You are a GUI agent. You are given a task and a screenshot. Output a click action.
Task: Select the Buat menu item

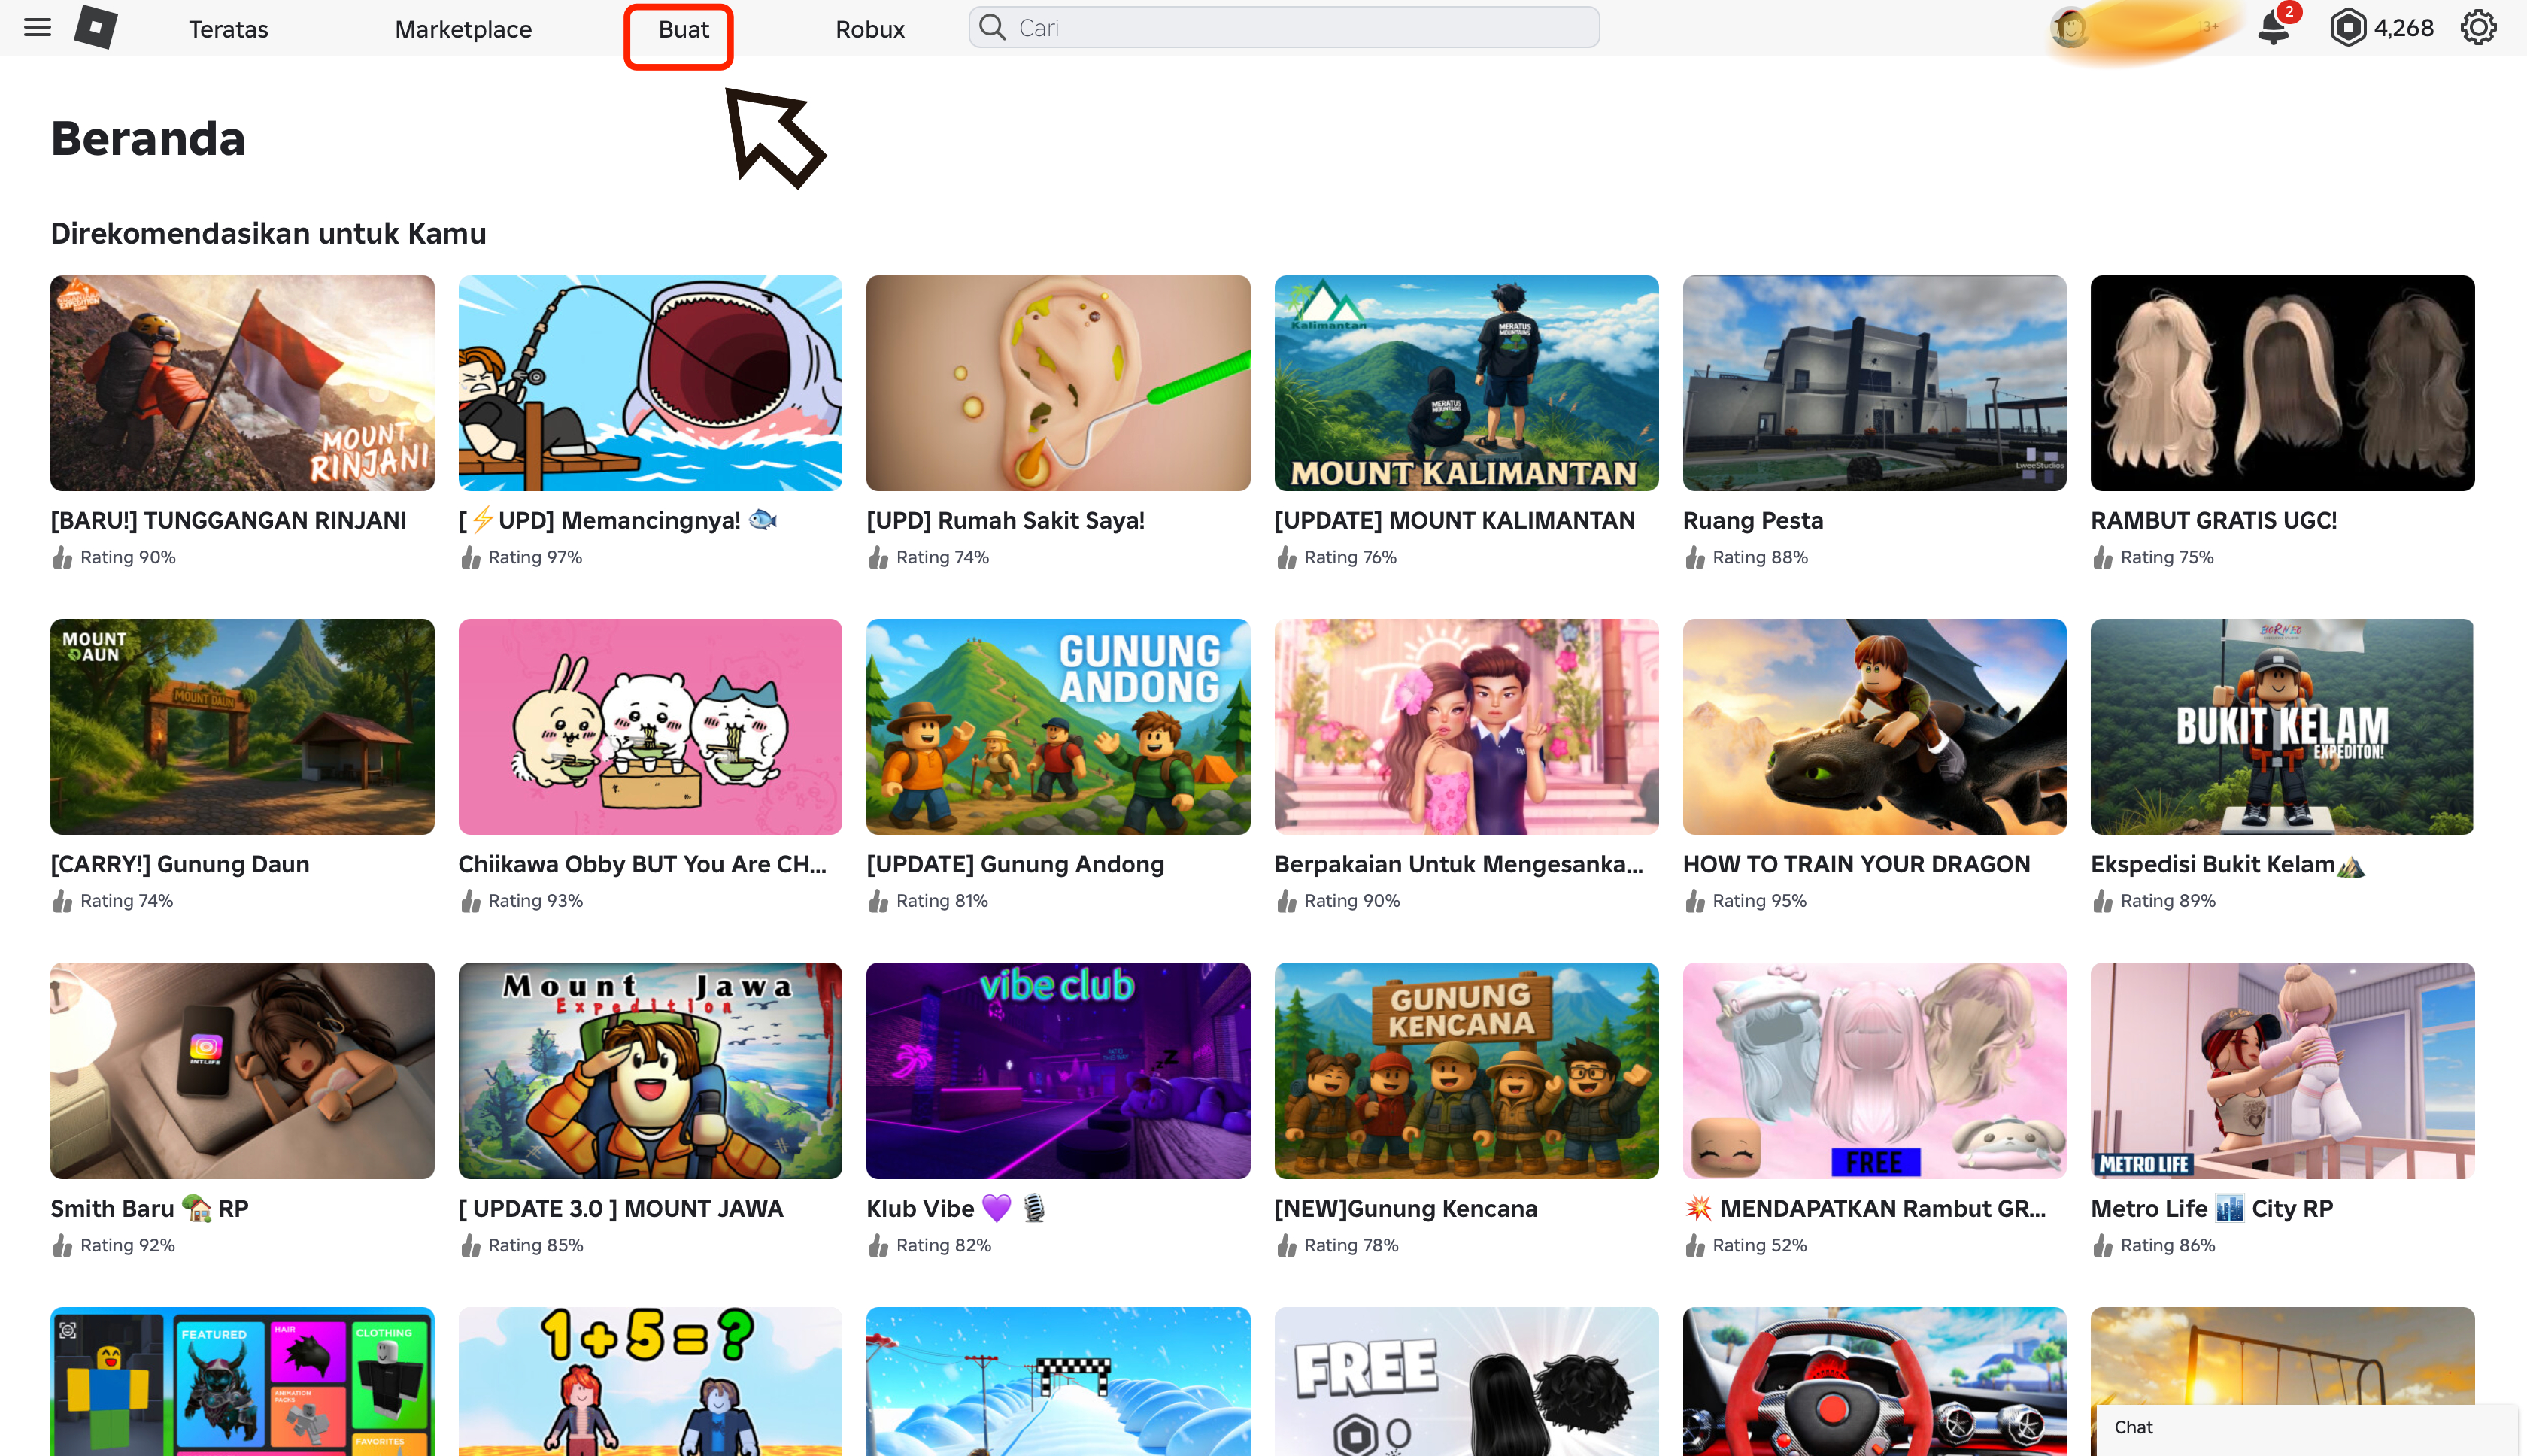(x=683, y=29)
